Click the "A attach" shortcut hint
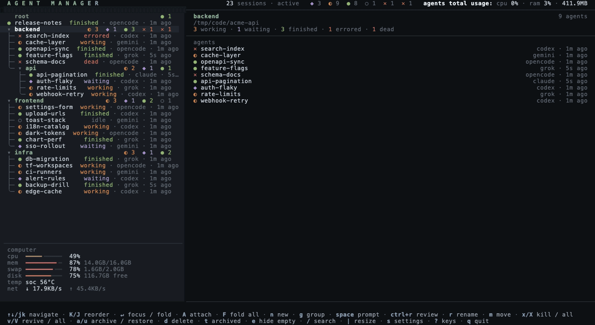Screen dimensions: 595x325 197,315
